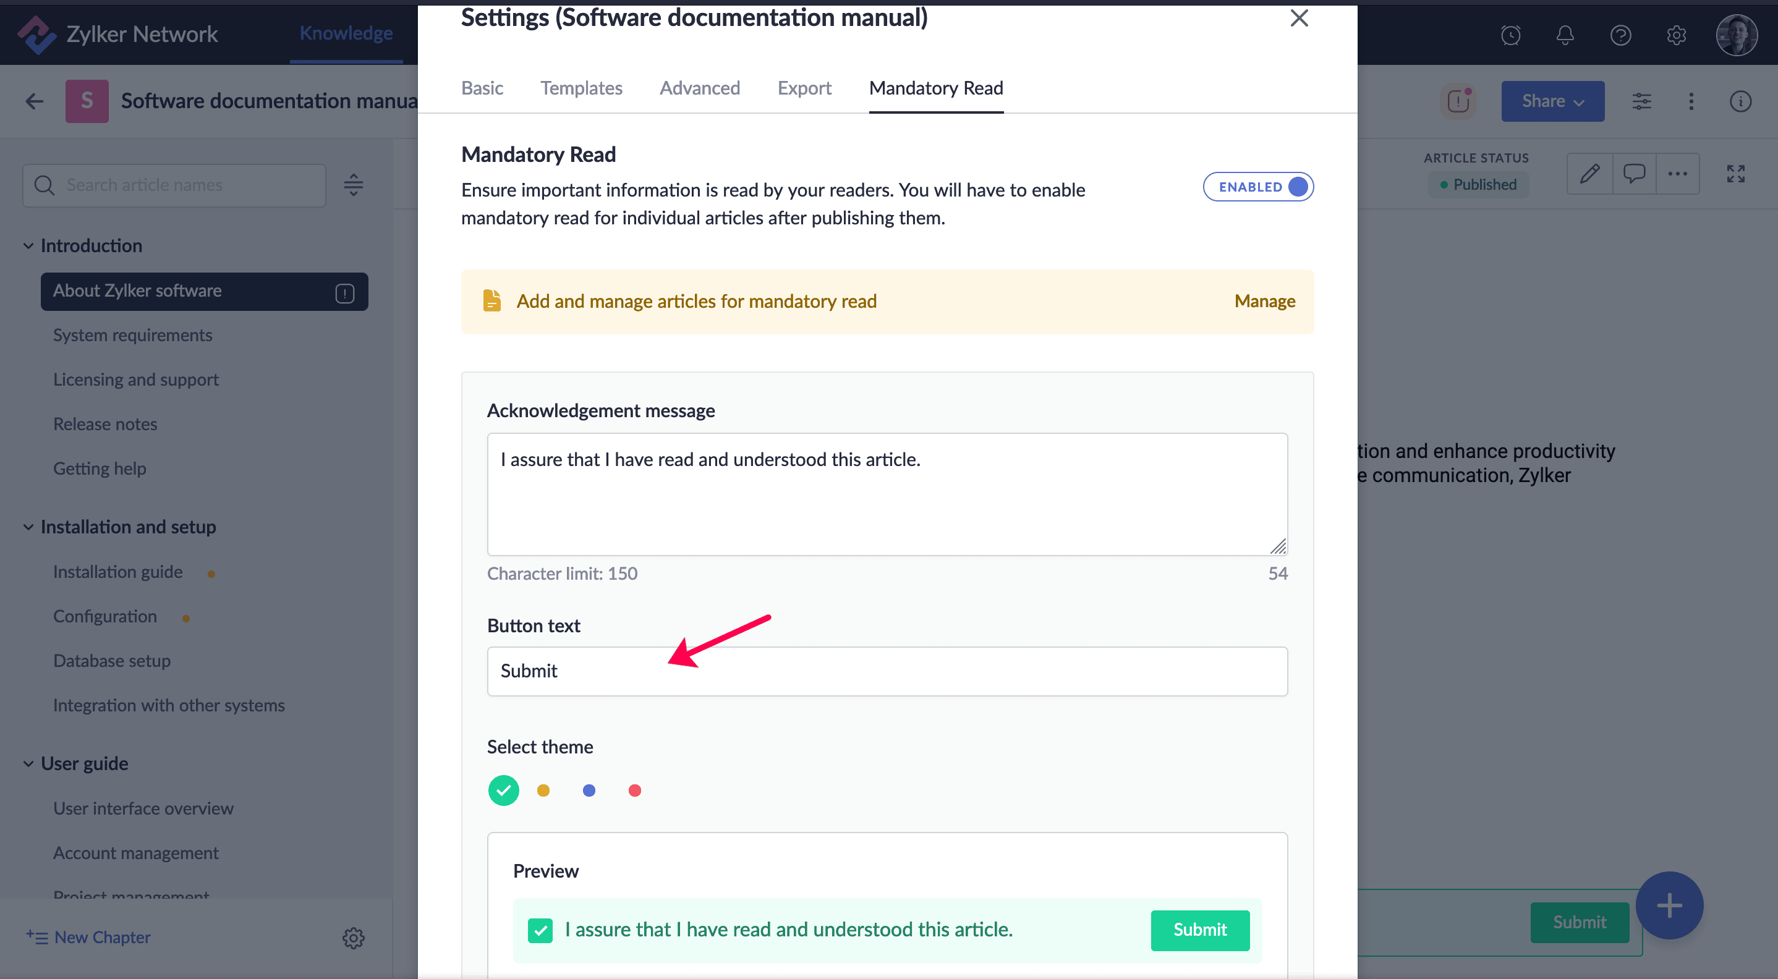Open the manual settings sliders icon
The image size is (1778, 979).
[1641, 101]
